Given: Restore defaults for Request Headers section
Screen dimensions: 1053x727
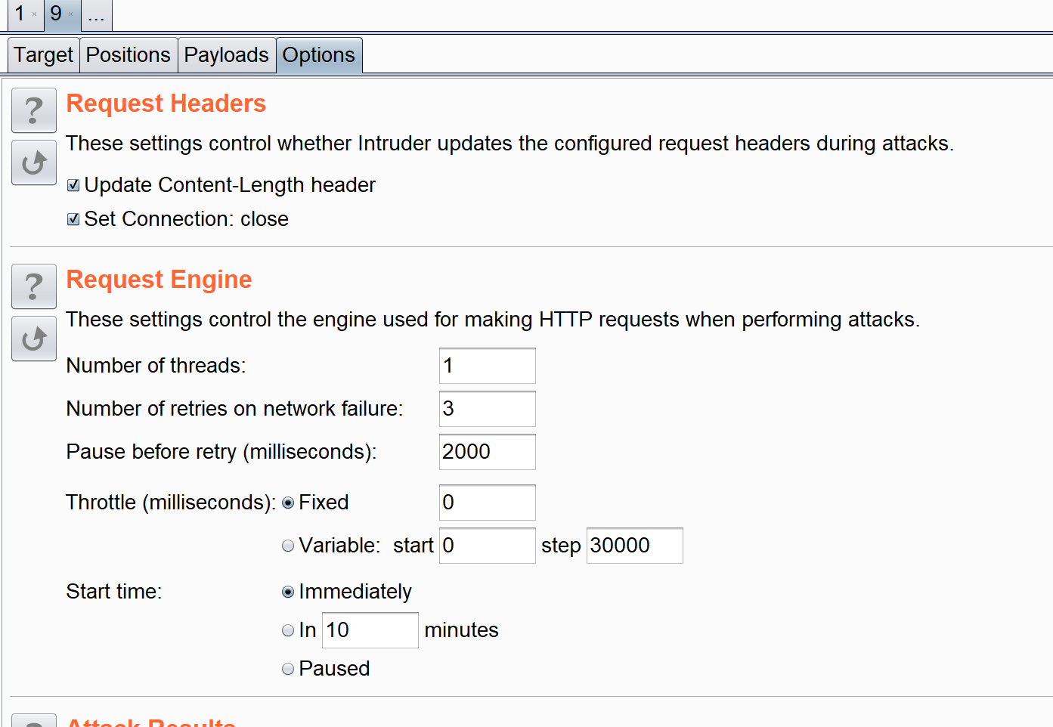Looking at the screenshot, I should [34, 162].
